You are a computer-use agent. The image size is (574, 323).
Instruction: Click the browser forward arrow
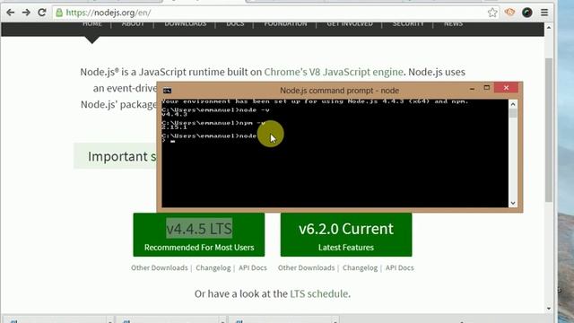pos(26,13)
